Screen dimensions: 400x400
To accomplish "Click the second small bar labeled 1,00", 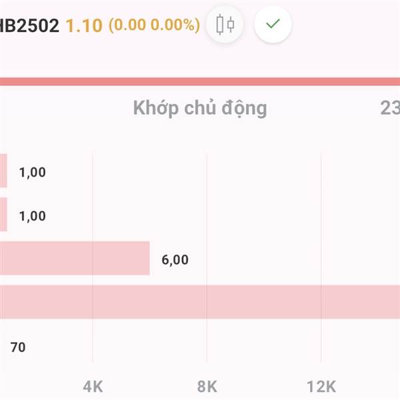I will coord(3,214).
